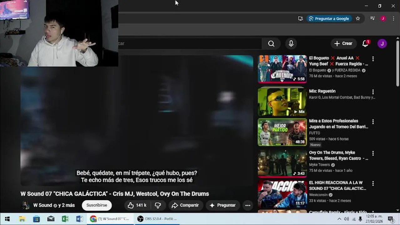Open options menu for EL HIGH REACCIONA video
Image resolution: width=400 pixels, height=225 pixels.
[373, 183]
